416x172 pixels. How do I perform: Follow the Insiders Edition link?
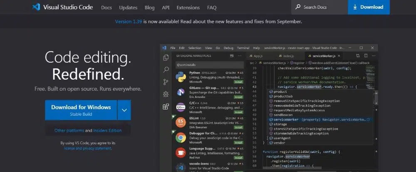[107, 131]
